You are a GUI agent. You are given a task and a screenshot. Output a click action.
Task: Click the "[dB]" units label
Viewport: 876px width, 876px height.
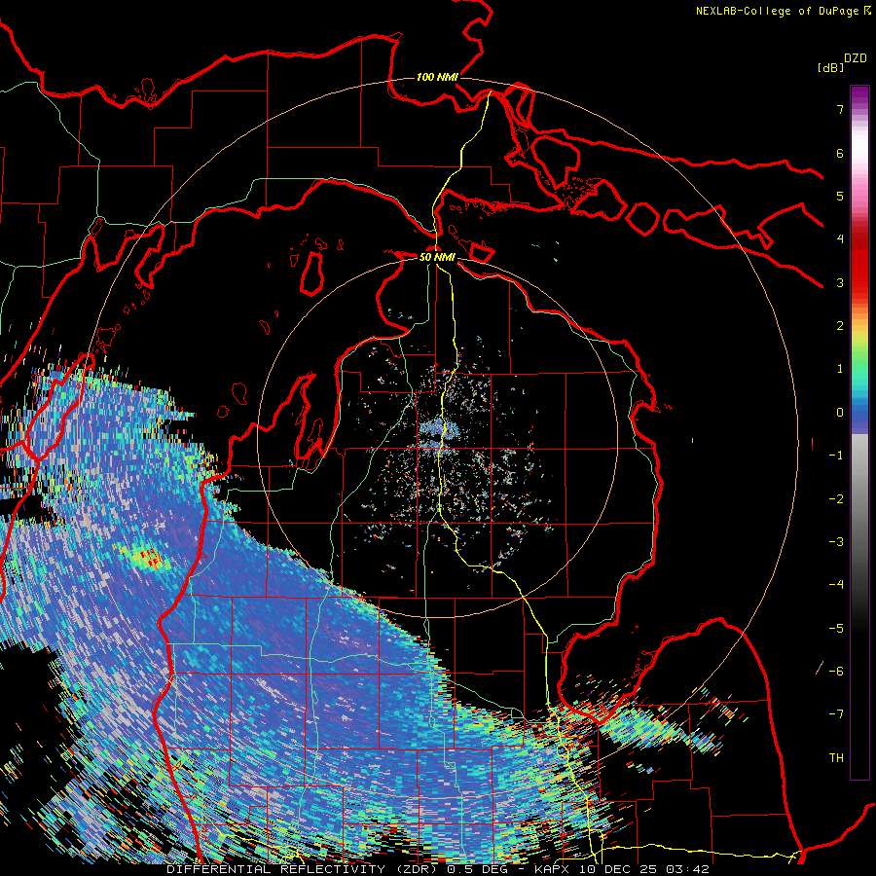[830, 67]
